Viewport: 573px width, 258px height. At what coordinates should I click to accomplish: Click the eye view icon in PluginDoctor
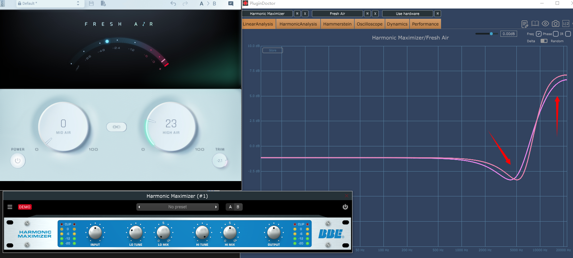point(545,23)
